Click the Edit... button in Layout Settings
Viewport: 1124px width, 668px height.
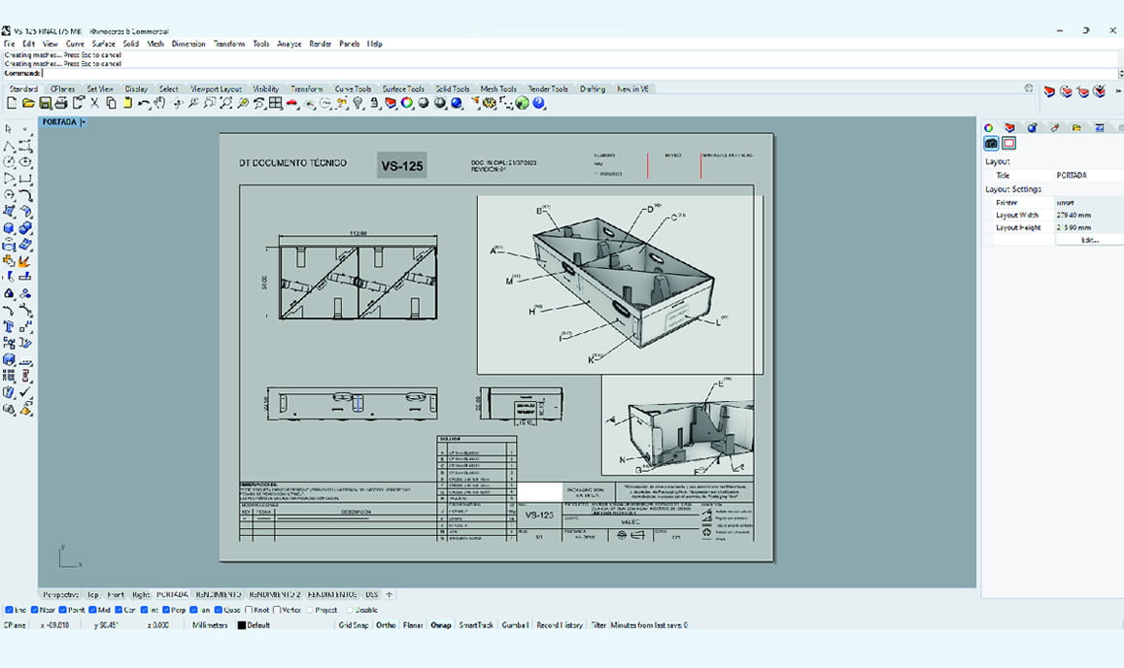pyautogui.click(x=1090, y=240)
